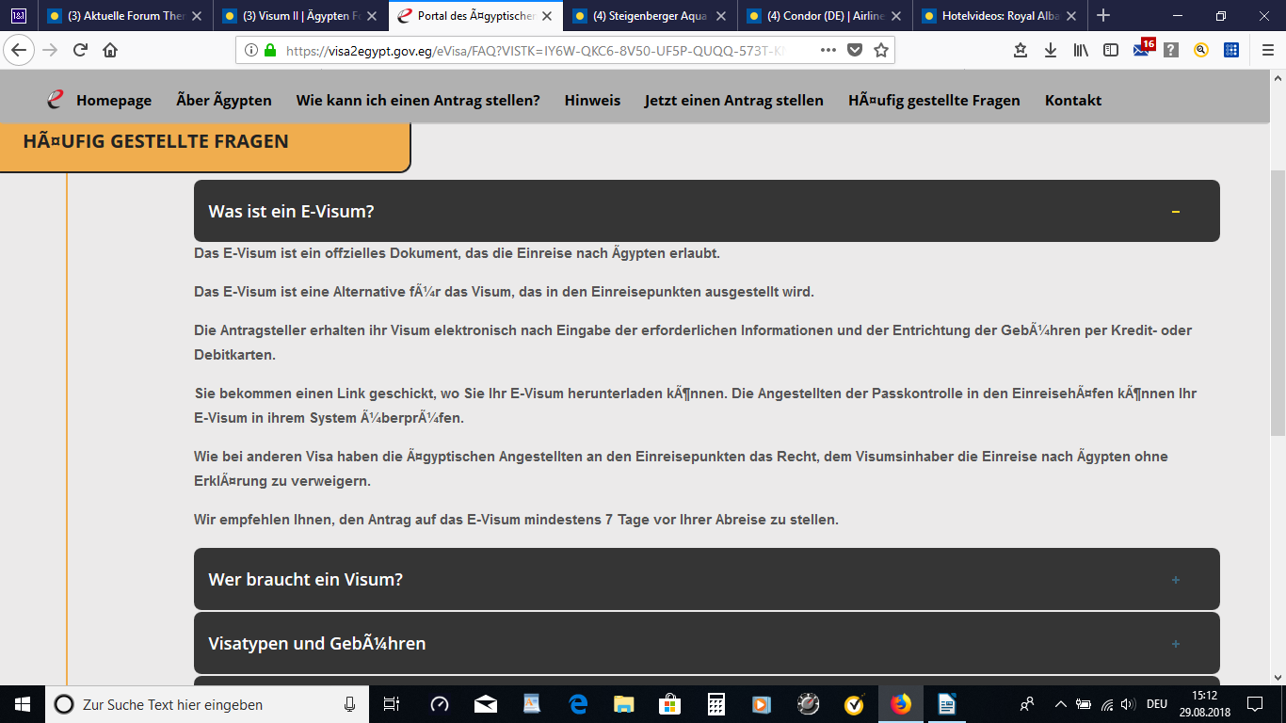Go to the Firefox home page icon
The height and width of the screenshot is (723, 1286).
(x=110, y=50)
